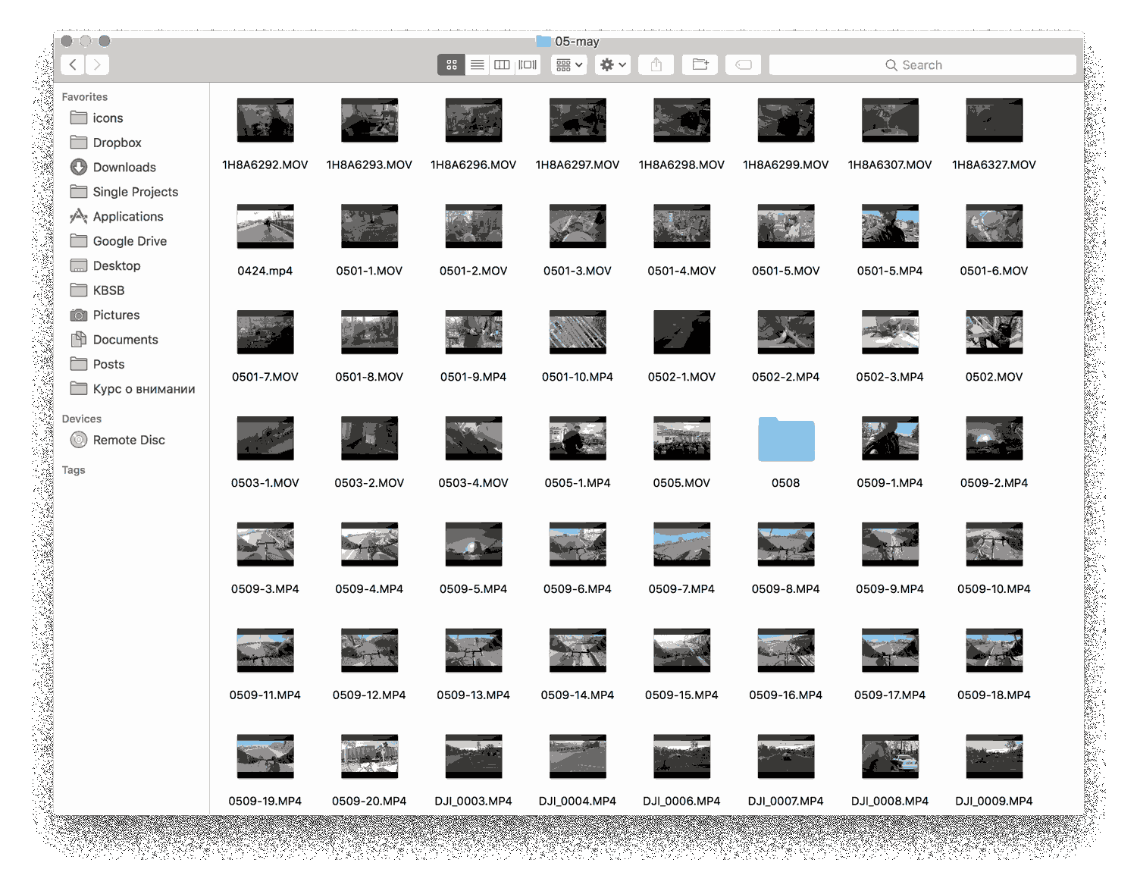Viewport: 1137px width, 891px height.
Task: Select 0502-3.MP4 video thumbnail
Action: point(890,332)
